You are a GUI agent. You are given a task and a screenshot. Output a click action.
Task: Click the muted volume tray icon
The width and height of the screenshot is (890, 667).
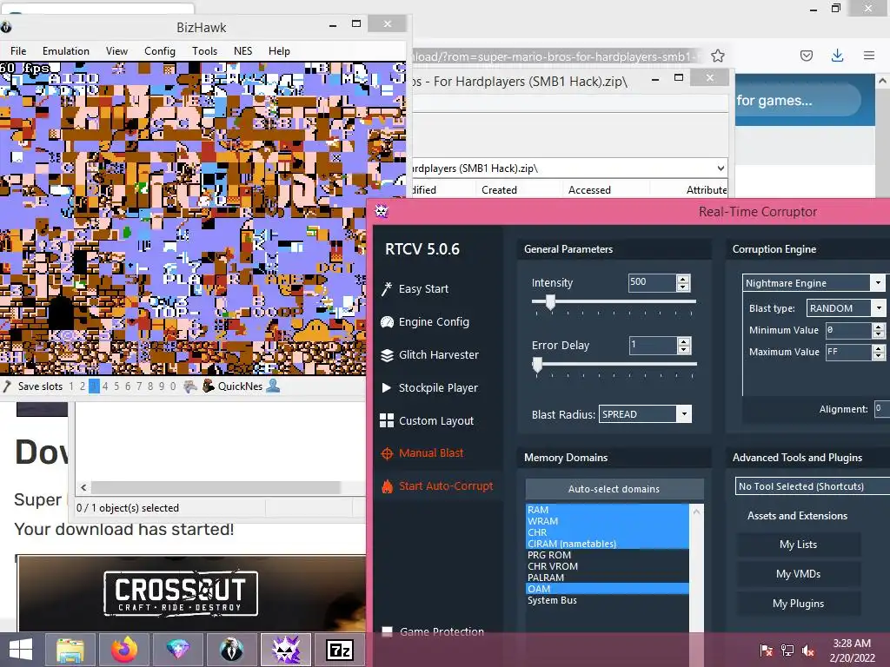point(808,650)
